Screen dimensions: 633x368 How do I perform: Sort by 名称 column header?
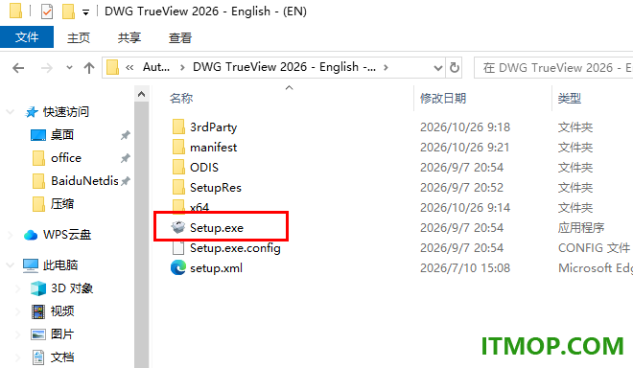coord(181,98)
